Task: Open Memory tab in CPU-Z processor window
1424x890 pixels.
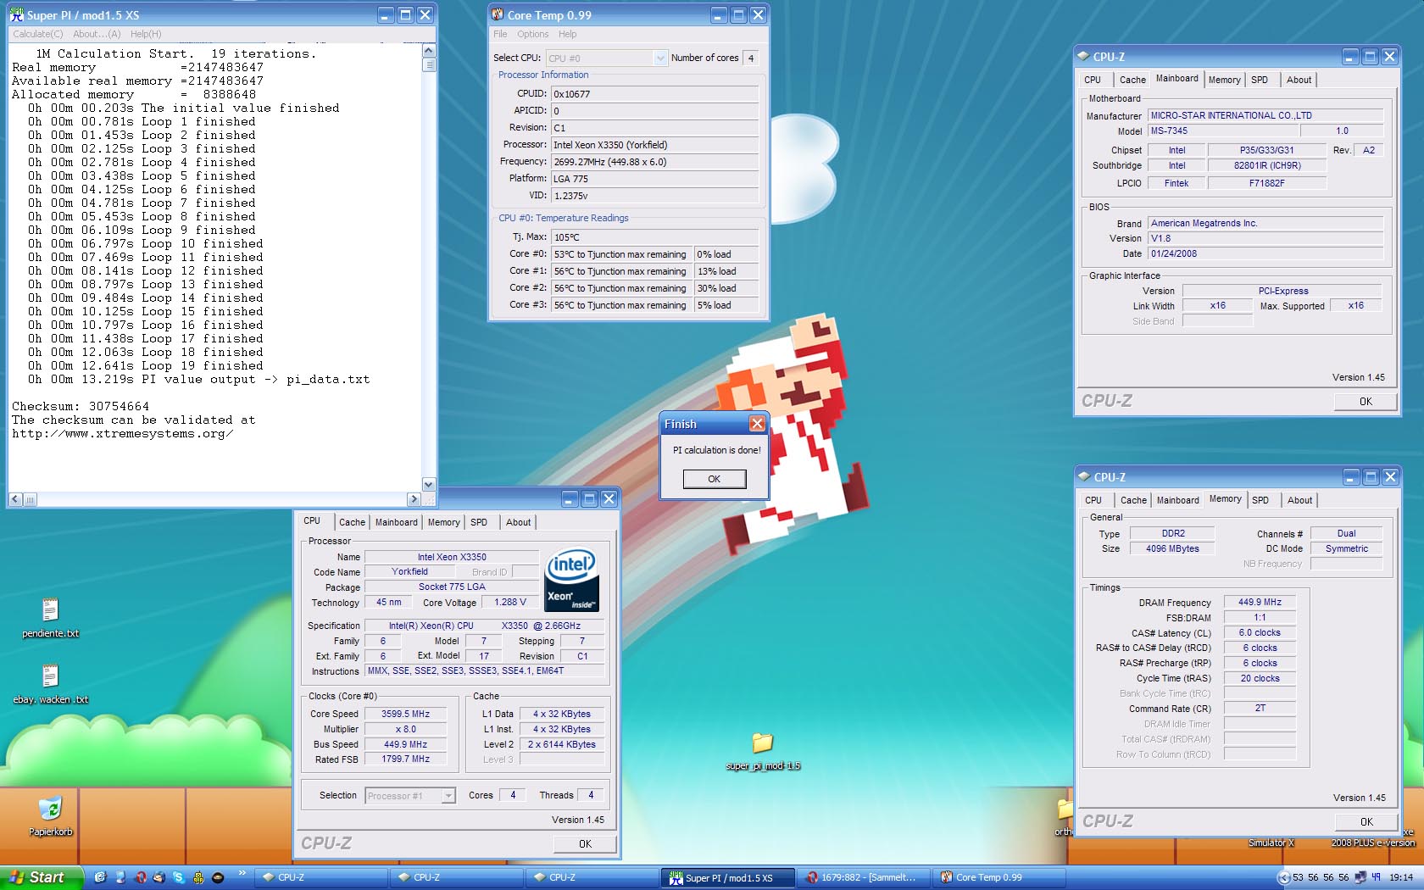Action: pos(443,522)
